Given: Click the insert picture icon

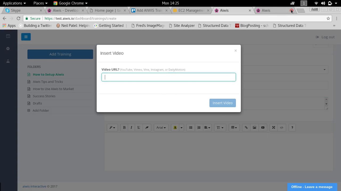Looking at the screenshot, I should [254, 128].
